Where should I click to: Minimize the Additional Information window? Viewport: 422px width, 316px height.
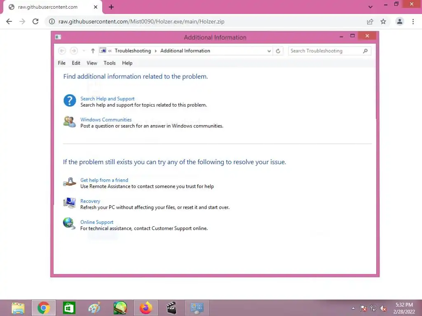pos(341,36)
